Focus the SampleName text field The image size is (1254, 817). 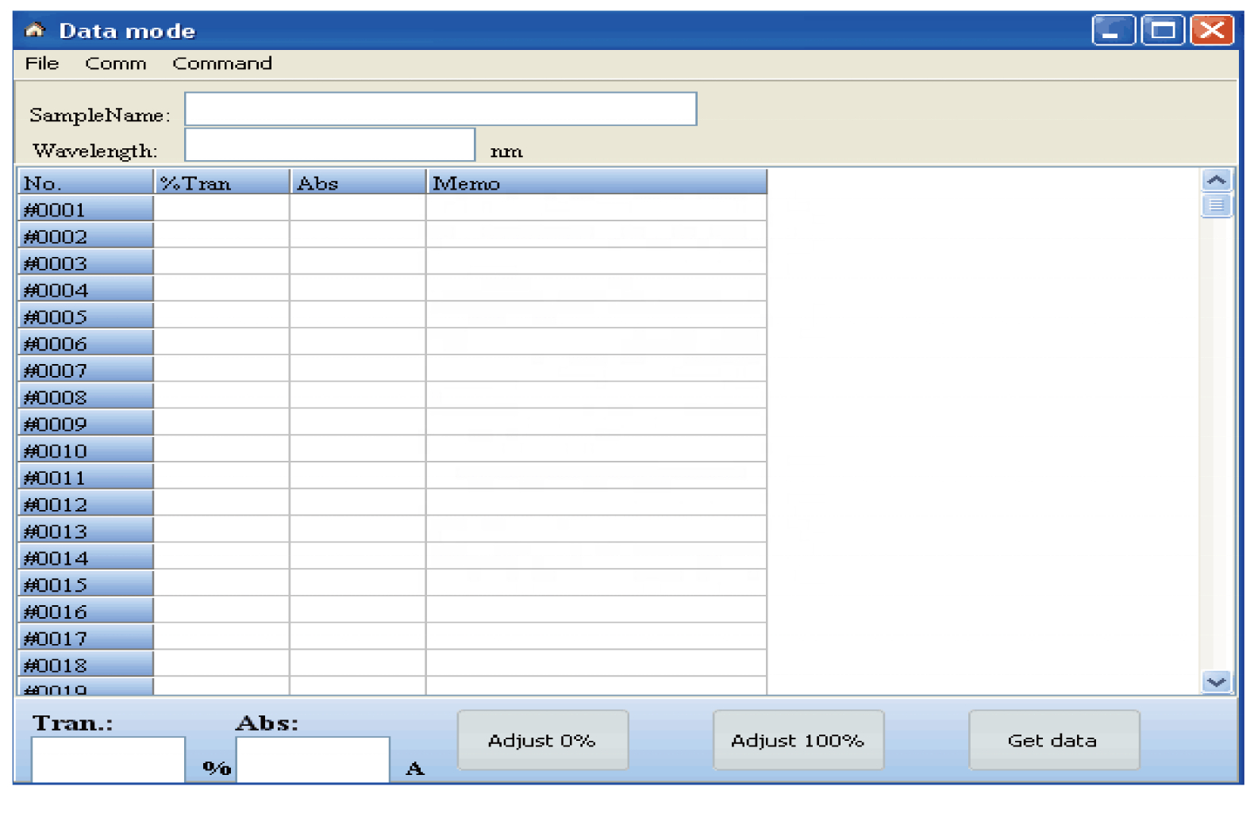tap(440, 109)
